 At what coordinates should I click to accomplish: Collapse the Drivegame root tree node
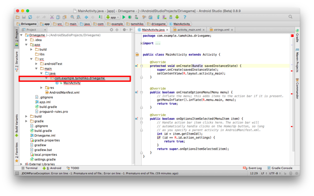(x=21, y=35)
